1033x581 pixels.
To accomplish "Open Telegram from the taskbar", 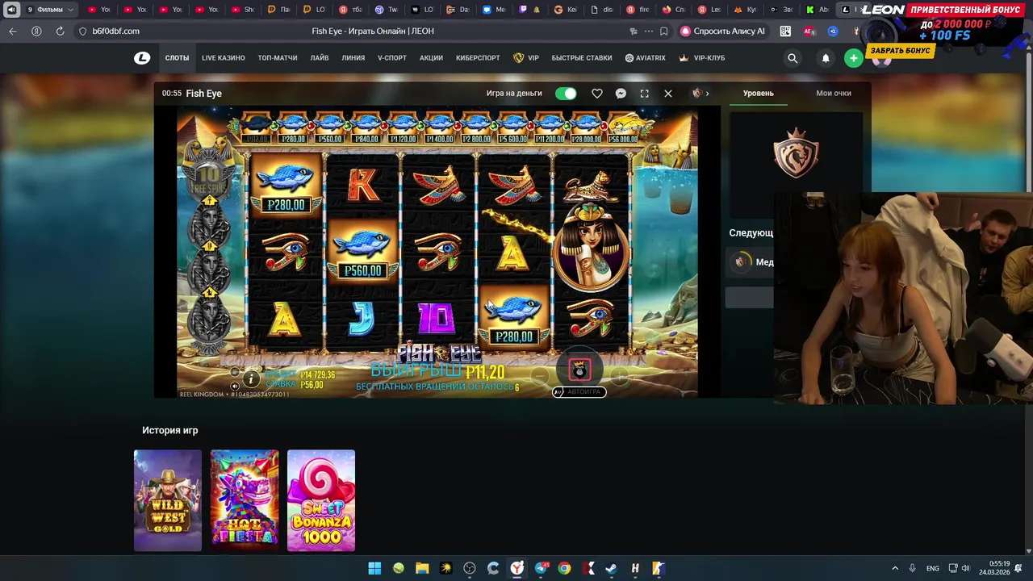I will click(541, 568).
